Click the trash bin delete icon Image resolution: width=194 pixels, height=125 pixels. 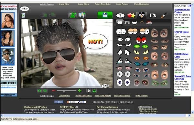23,16
